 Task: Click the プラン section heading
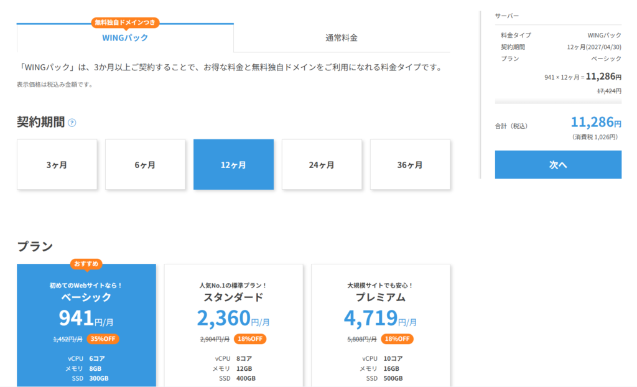[x=35, y=246]
